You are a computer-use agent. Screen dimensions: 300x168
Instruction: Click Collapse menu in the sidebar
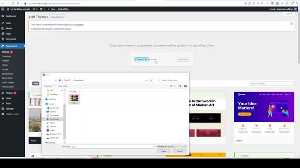point(10,114)
